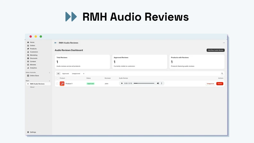254x143 pixels.
Task: Click the Settings gear icon
Action: pos(28,132)
